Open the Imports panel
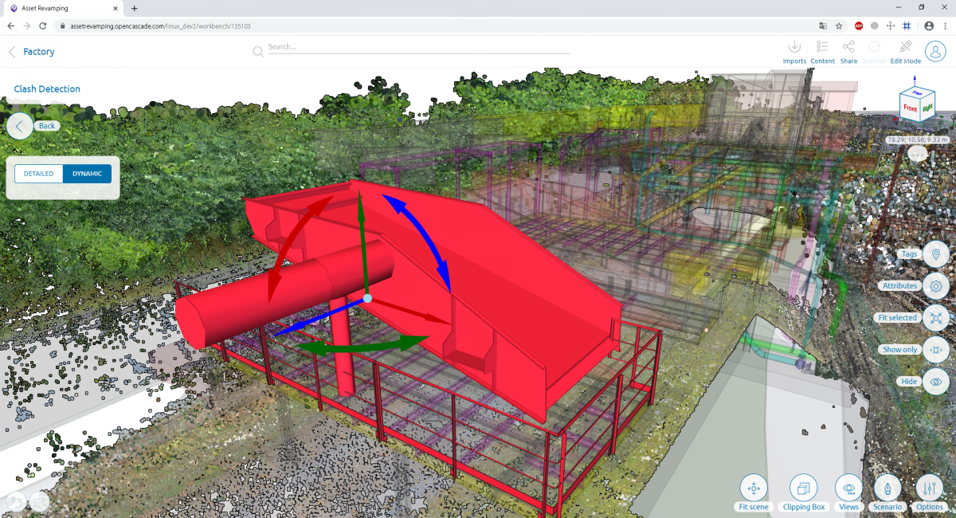The width and height of the screenshot is (956, 518). 794,48
